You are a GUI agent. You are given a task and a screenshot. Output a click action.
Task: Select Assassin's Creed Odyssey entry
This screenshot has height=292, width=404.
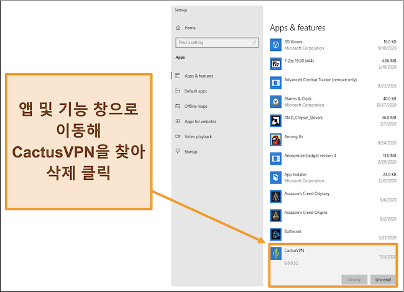pos(306,193)
